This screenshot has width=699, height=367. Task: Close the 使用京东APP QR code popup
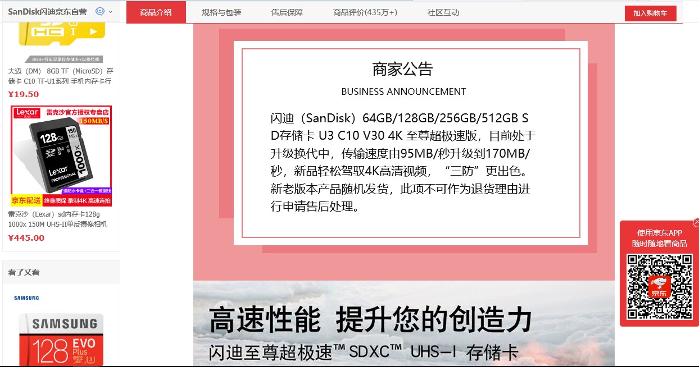tap(695, 222)
